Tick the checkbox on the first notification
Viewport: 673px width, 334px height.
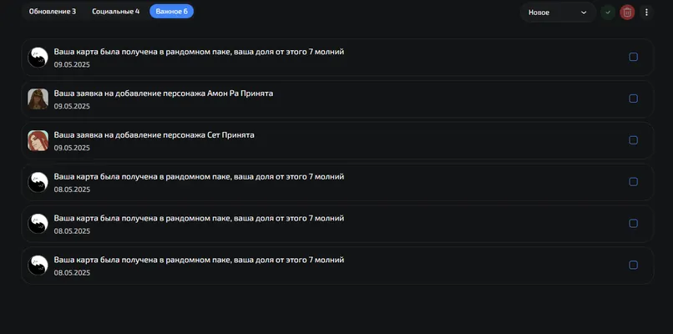633,57
